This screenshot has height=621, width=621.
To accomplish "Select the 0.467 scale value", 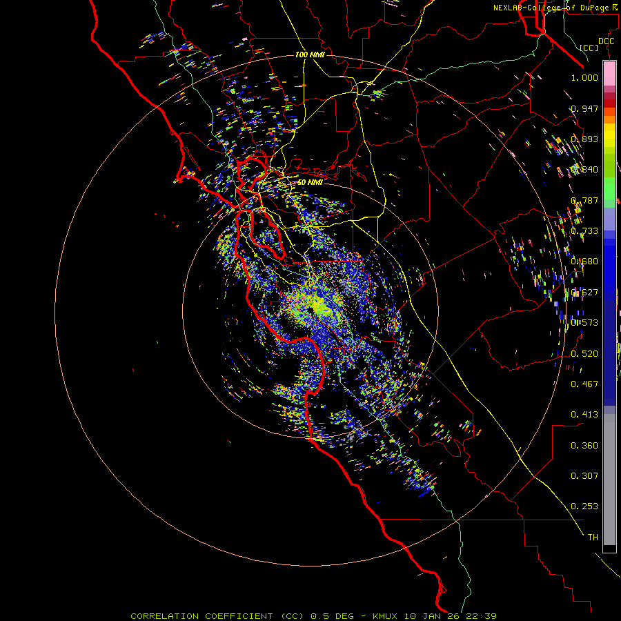I will [x=584, y=384].
